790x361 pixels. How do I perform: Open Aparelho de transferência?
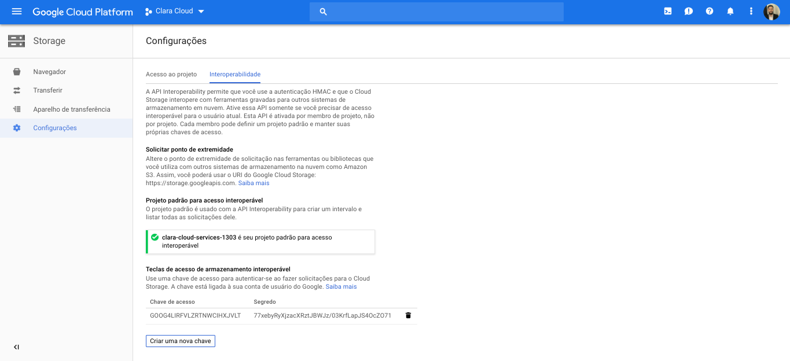pyautogui.click(x=67, y=109)
